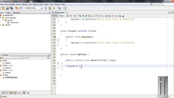Click the Save All icon

[11, 8]
